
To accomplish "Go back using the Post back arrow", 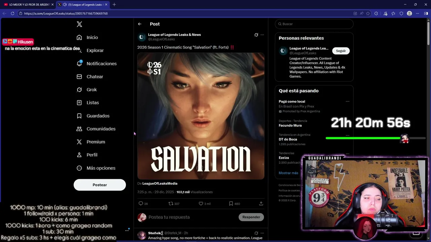I will click(140, 24).
